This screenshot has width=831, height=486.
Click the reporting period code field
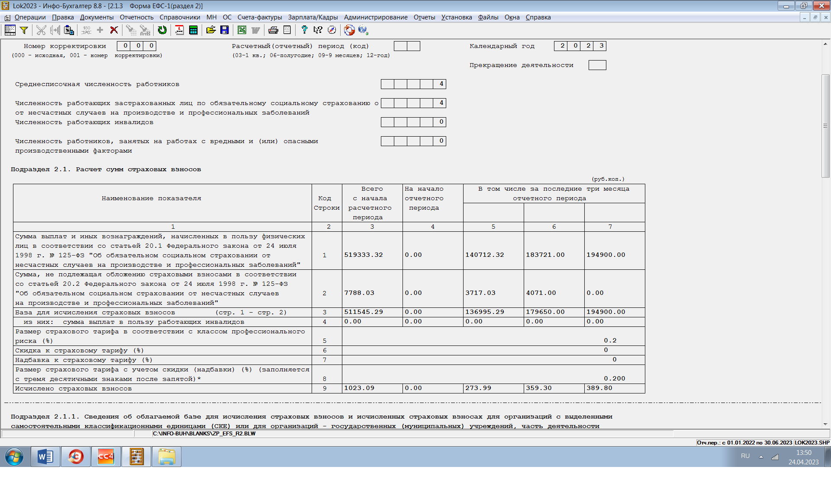(x=407, y=46)
